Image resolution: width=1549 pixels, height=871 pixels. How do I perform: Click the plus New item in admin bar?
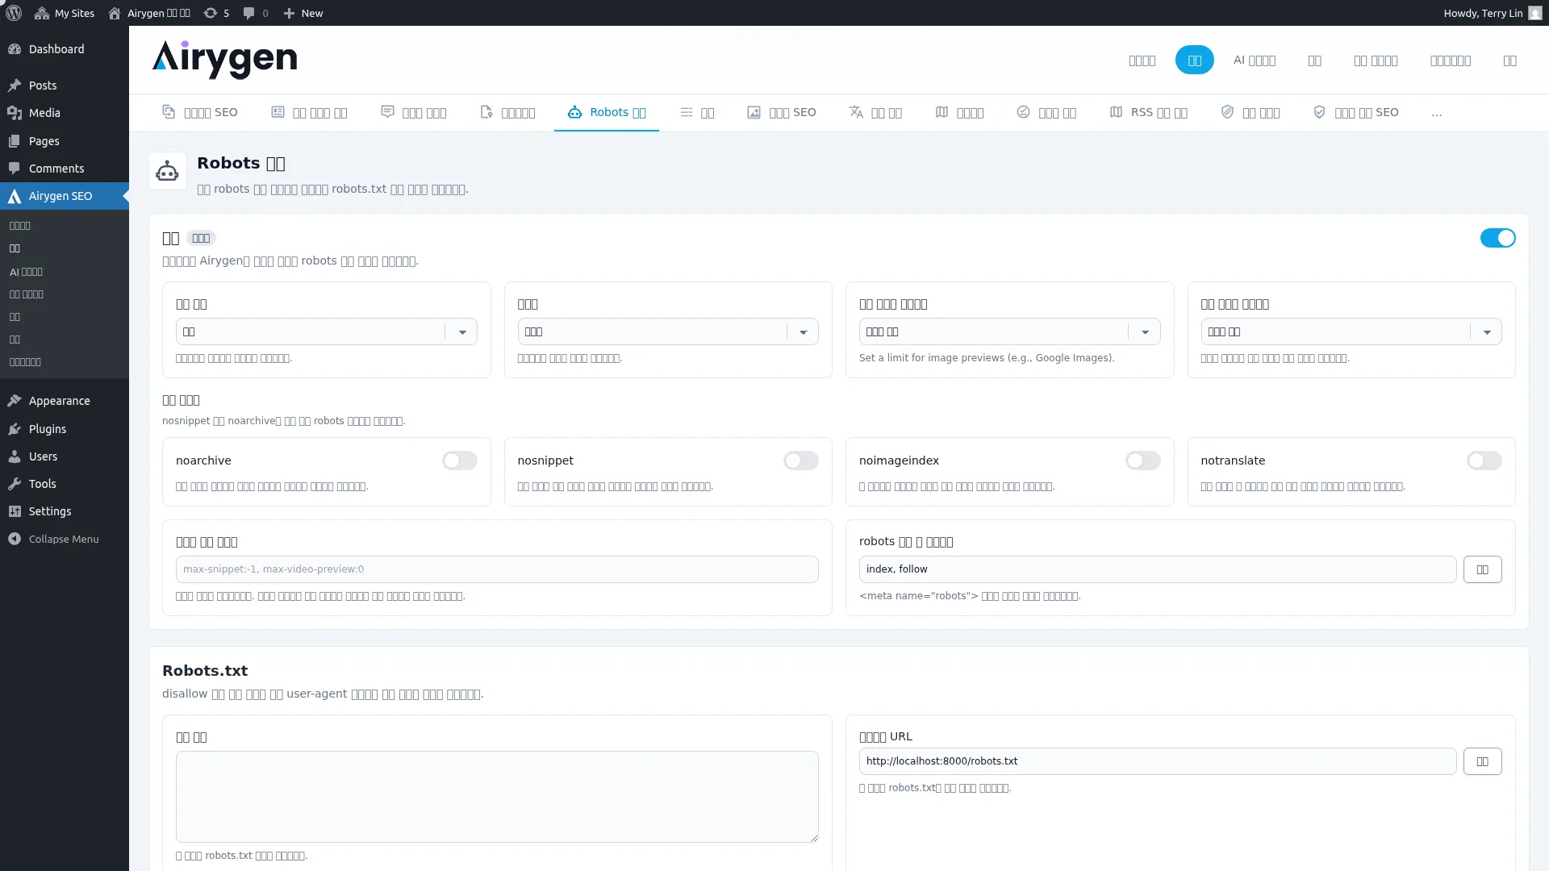pyautogui.click(x=303, y=13)
